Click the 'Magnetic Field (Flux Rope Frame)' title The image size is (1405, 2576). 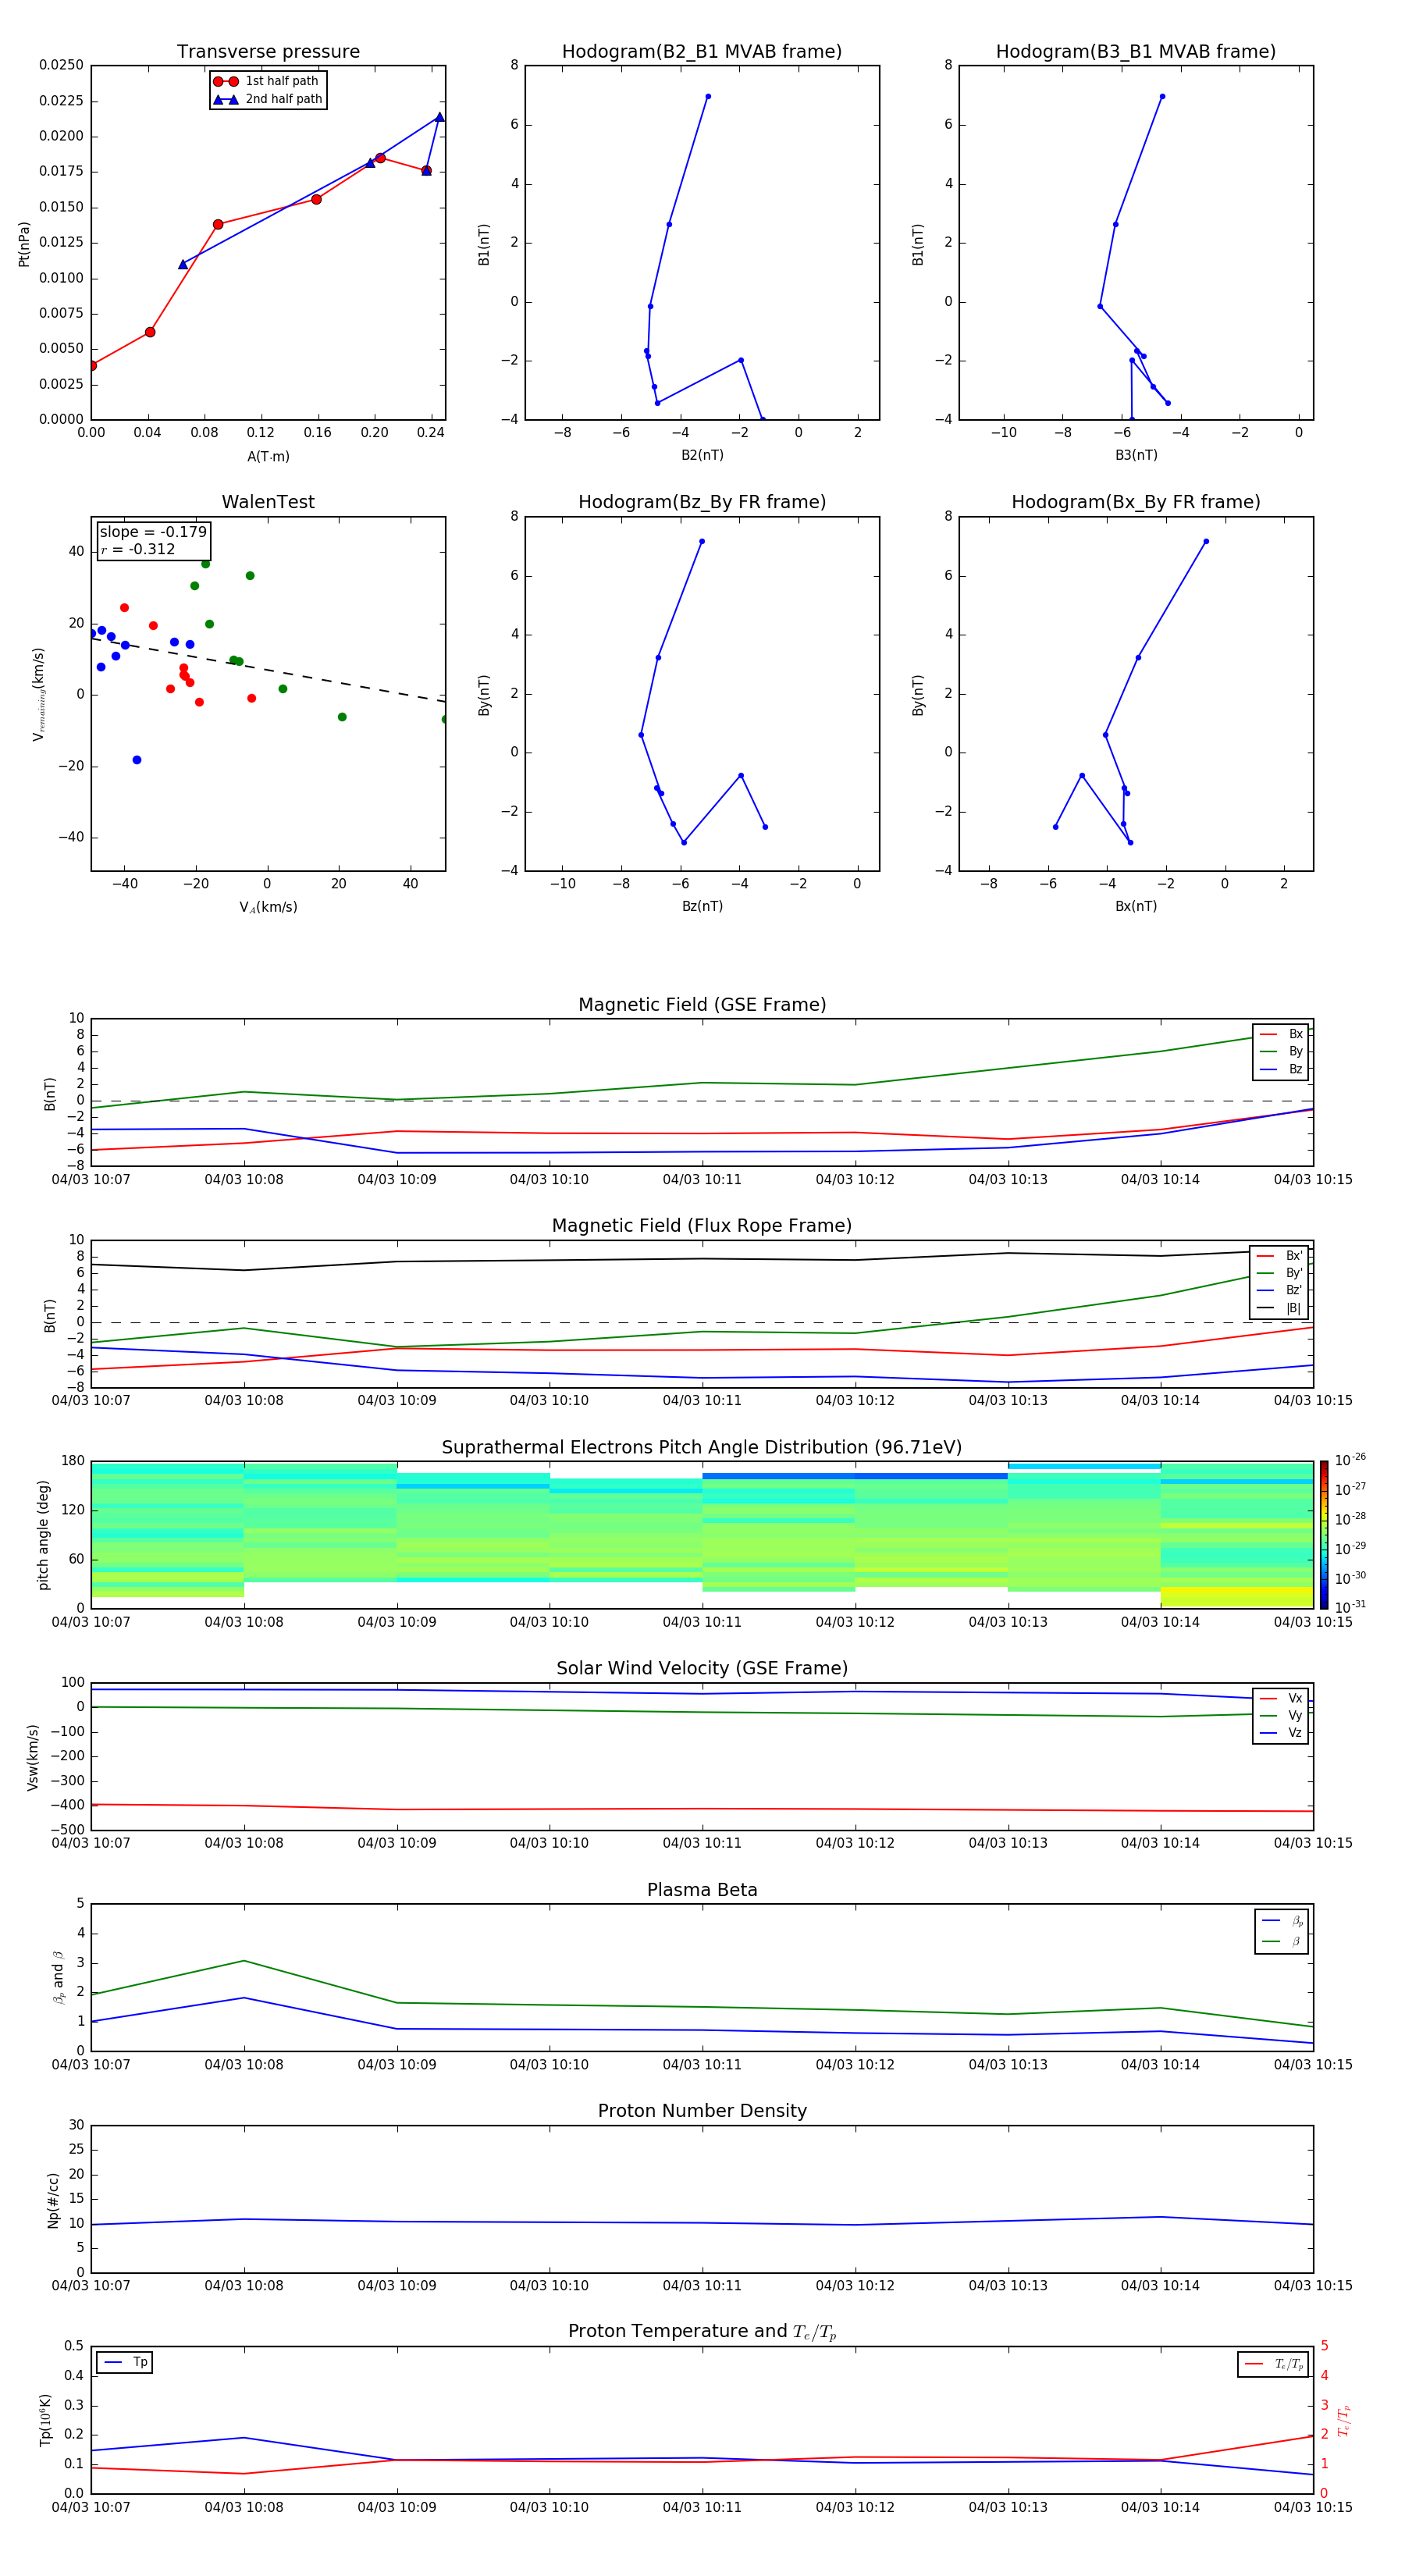coord(702,1226)
